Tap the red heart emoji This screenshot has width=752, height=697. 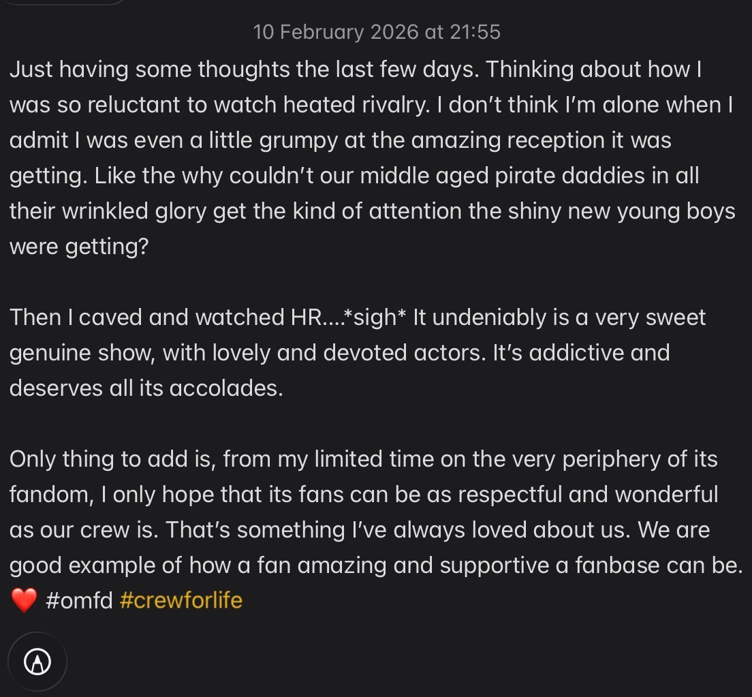point(24,601)
